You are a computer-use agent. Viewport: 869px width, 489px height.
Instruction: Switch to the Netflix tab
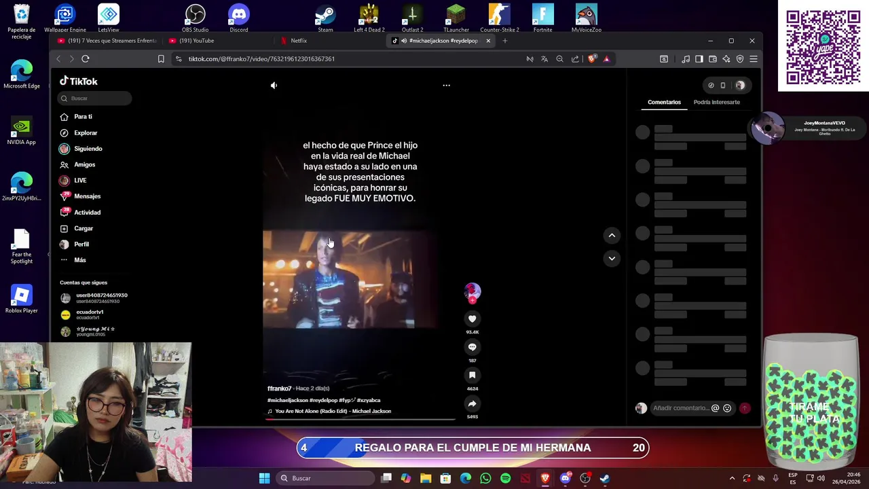pos(299,41)
